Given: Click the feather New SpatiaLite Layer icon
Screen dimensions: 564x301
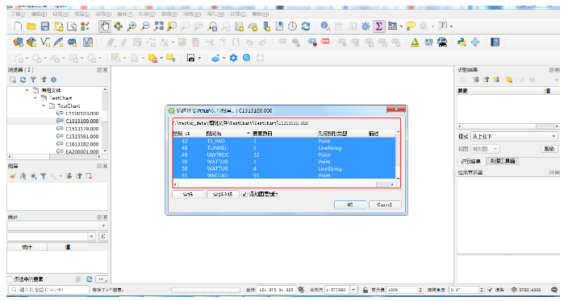Looking at the screenshot, I should pos(58,42).
